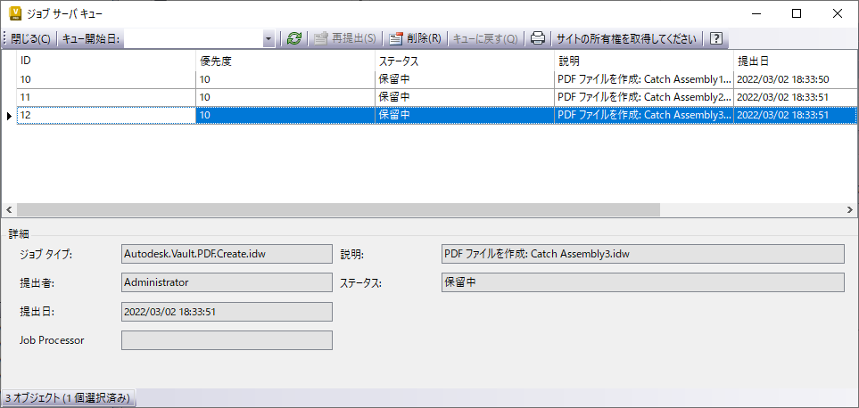The width and height of the screenshot is (859, 408).
Task: Click Catch Assembly3 description cell in table
Action: tap(644, 116)
